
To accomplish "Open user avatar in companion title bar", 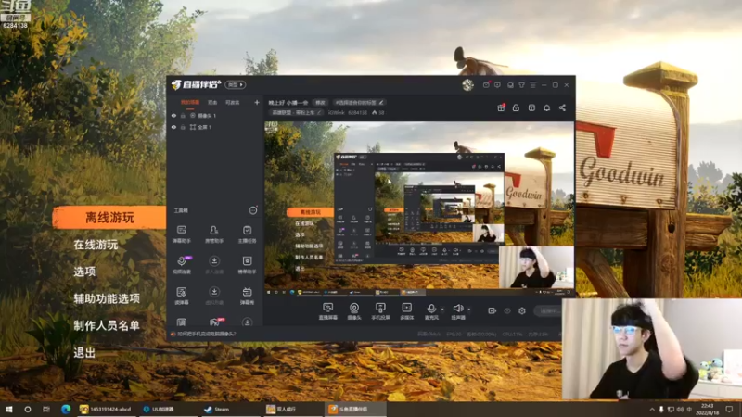I will [x=468, y=84].
